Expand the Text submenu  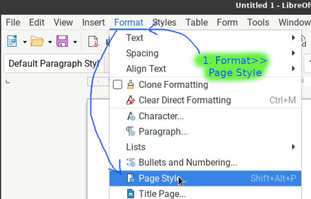pos(205,38)
